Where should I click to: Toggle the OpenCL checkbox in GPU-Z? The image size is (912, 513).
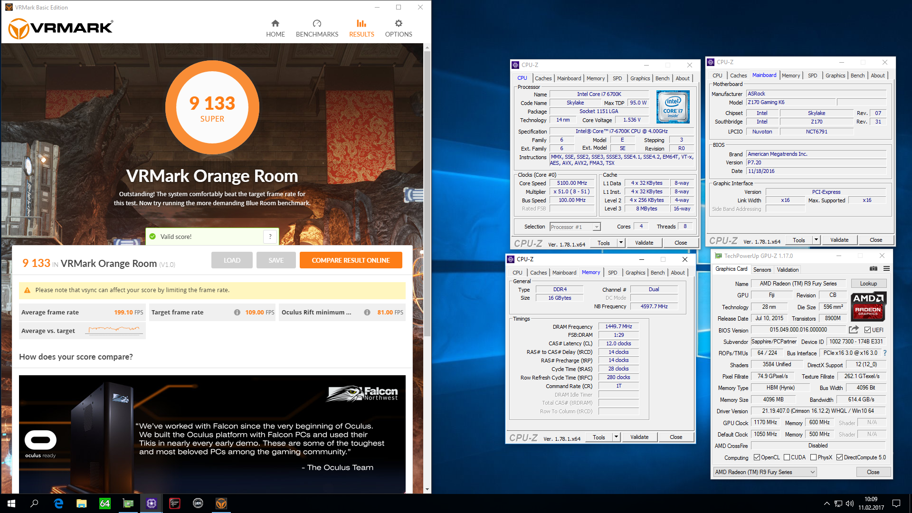click(757, 457)
